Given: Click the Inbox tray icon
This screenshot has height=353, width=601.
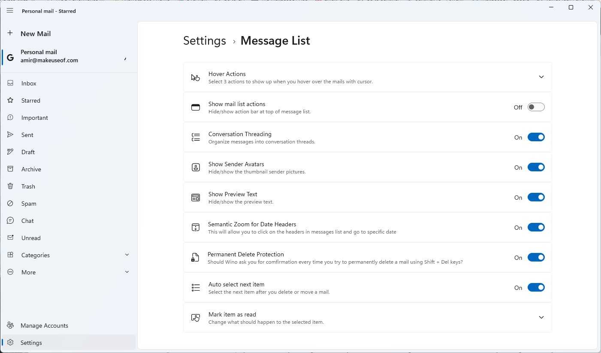Looking at the screenshot, I should [10, 83].
